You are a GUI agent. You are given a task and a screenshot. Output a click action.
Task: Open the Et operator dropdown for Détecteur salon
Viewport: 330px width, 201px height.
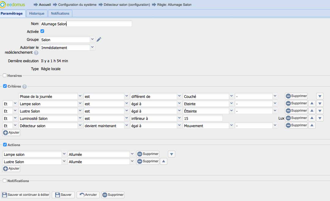(15, 126)
